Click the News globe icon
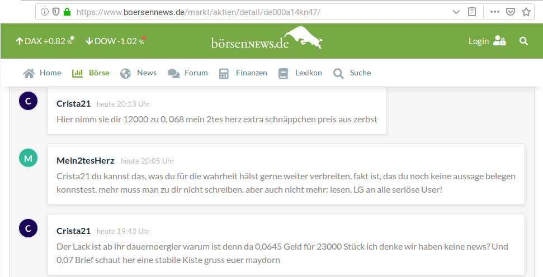 [x=125, y=74]
